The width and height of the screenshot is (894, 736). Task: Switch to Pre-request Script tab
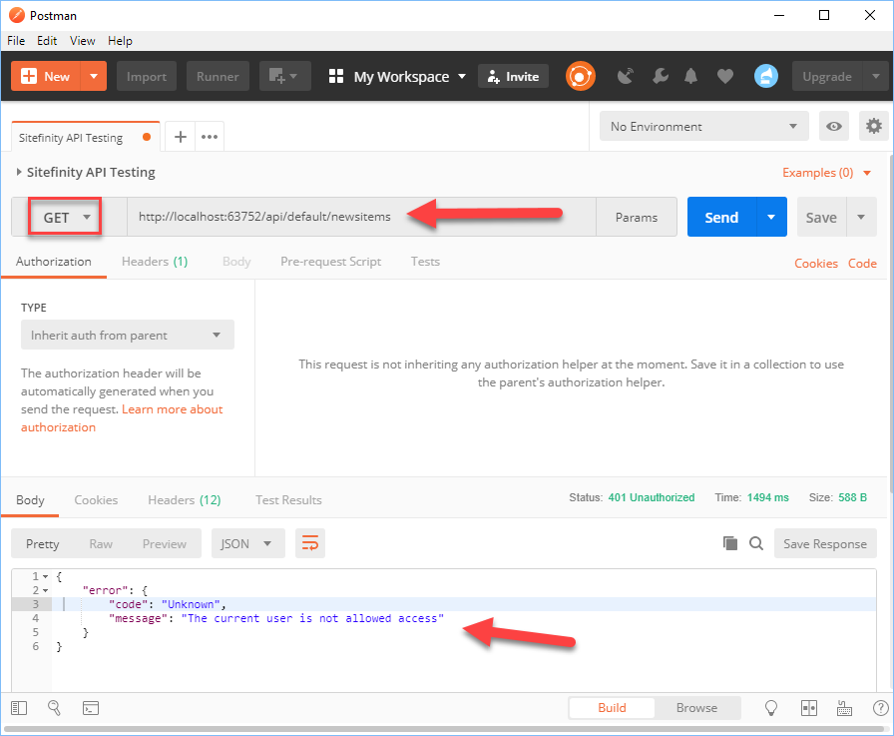(x=330, y=262)
